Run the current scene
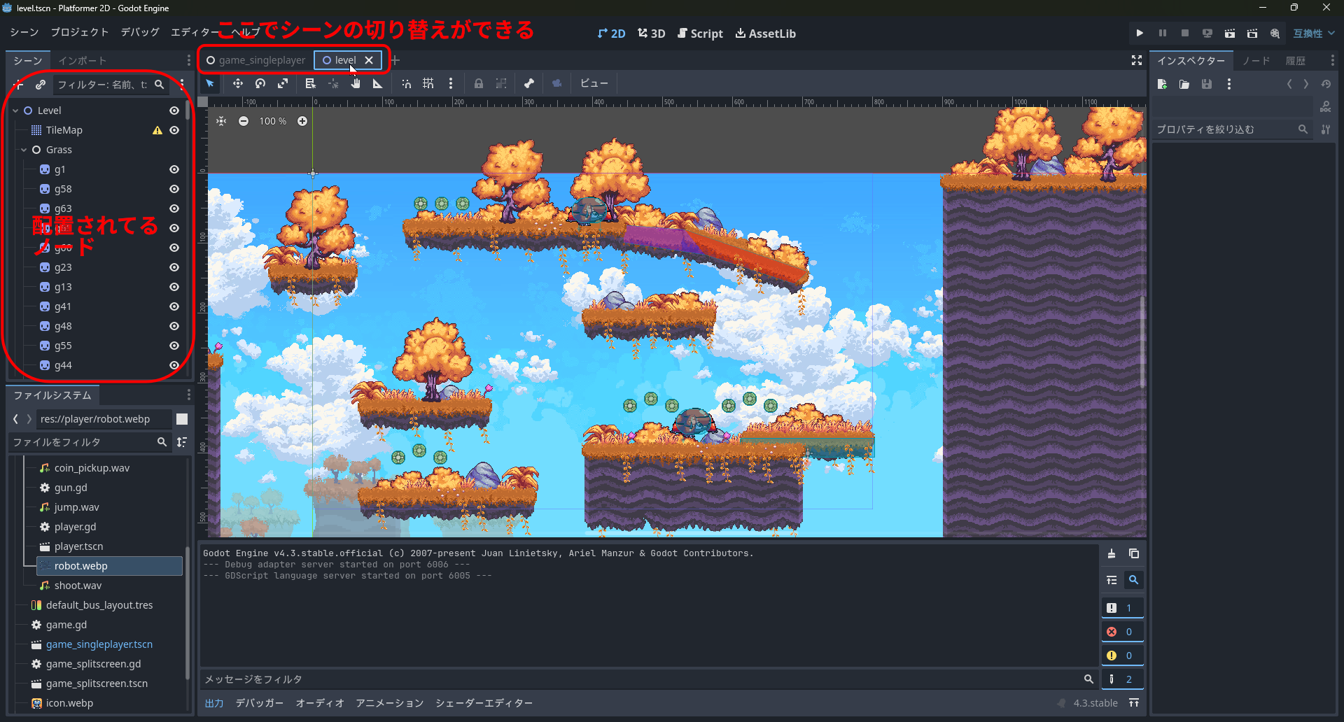Viewport: 1344px width, 722px height. (x=1230, y=33)
